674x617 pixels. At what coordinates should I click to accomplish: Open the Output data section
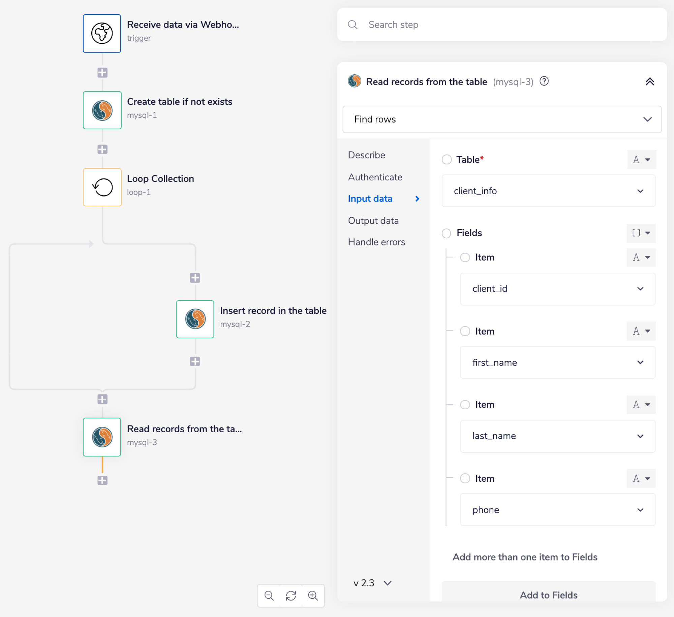click(x=373, y=220)
